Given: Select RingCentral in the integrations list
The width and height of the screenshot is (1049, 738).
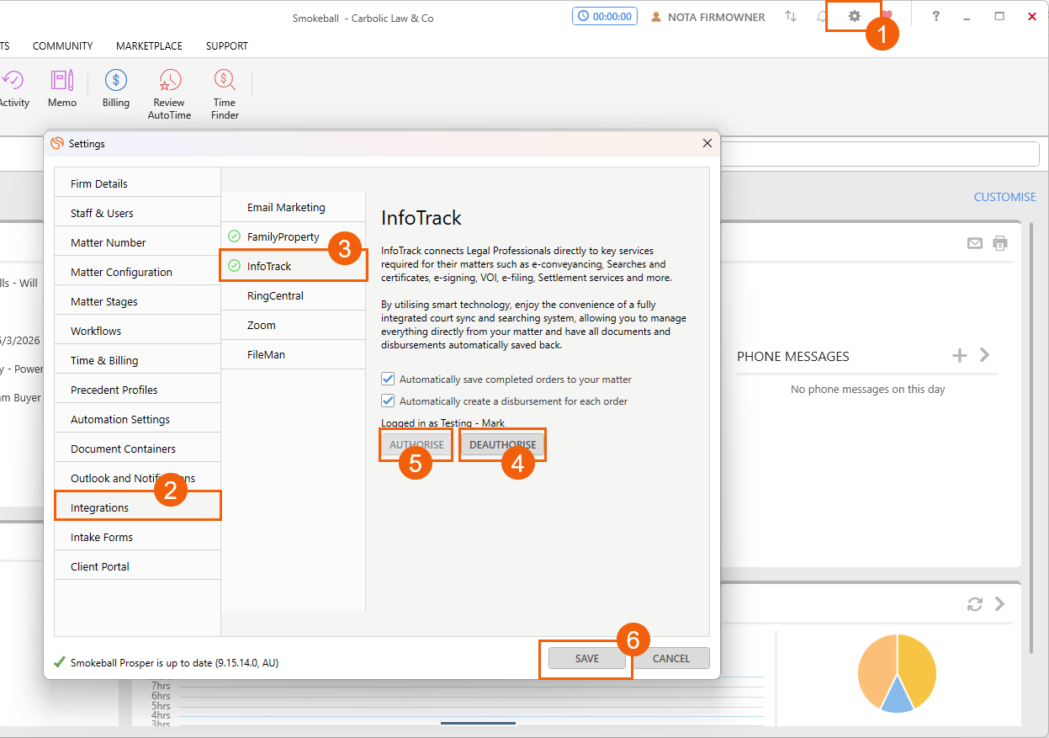Looking at the screenshot, I should click(275, 295).
